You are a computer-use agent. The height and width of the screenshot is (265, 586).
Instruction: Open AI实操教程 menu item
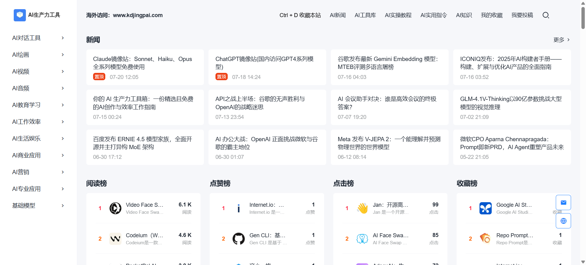point(398,15)
